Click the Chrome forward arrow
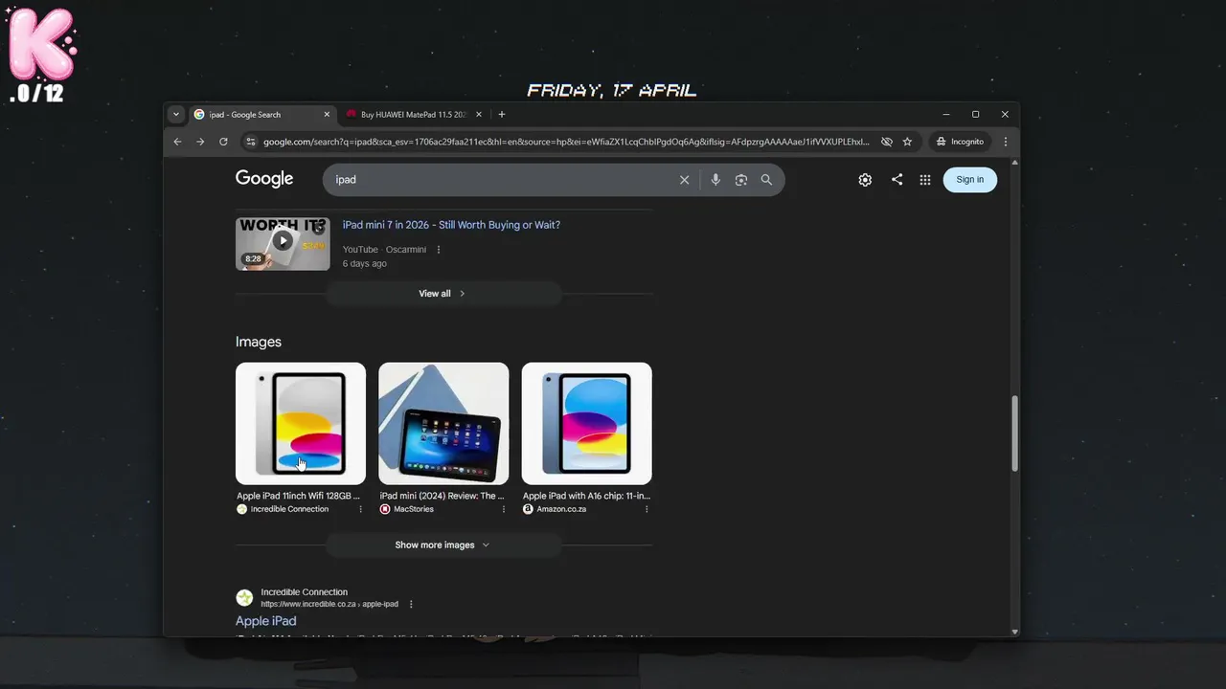 coord(200,142)
